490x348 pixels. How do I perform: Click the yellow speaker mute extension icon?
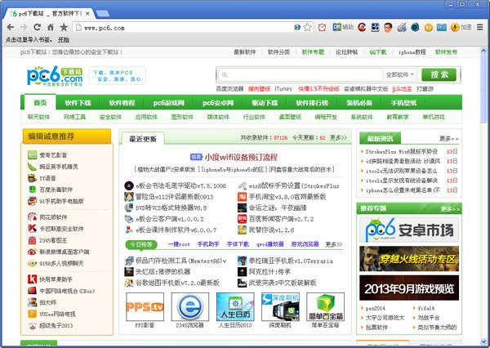coord(429,28)
